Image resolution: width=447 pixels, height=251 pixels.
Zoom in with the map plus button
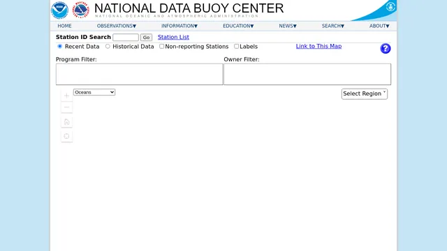click(x=67, y=96)
